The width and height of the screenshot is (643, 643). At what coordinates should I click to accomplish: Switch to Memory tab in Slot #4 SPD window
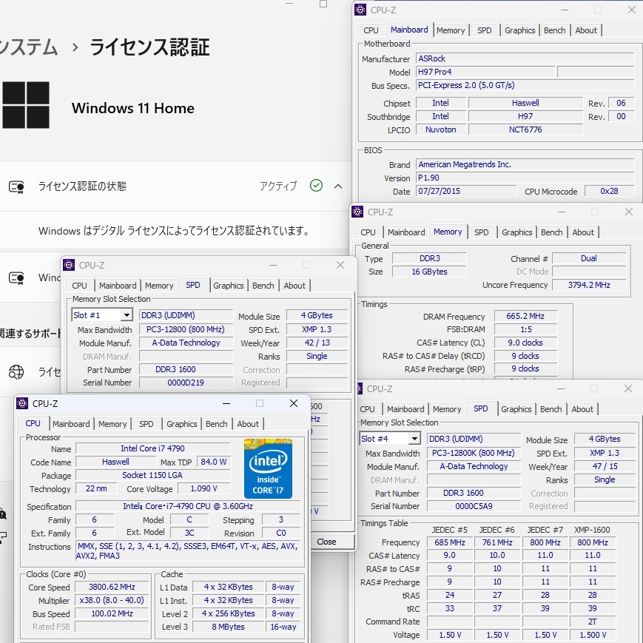pyautogui.click(x=447, y=409)
